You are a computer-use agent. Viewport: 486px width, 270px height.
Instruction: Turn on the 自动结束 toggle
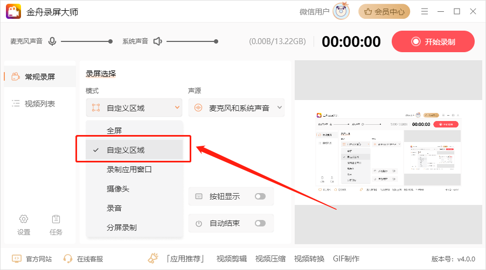coord(260,223)
